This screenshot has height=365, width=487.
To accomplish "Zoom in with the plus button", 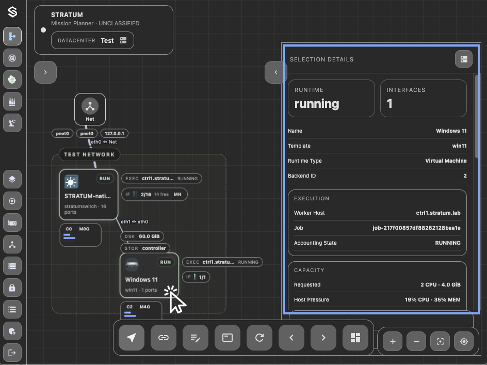I will [393, 341].
